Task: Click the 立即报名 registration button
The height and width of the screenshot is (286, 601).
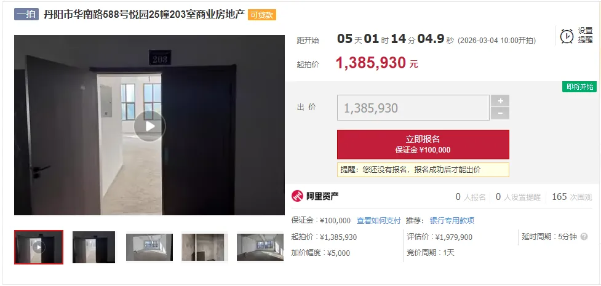Action: (x=423, y=144)
